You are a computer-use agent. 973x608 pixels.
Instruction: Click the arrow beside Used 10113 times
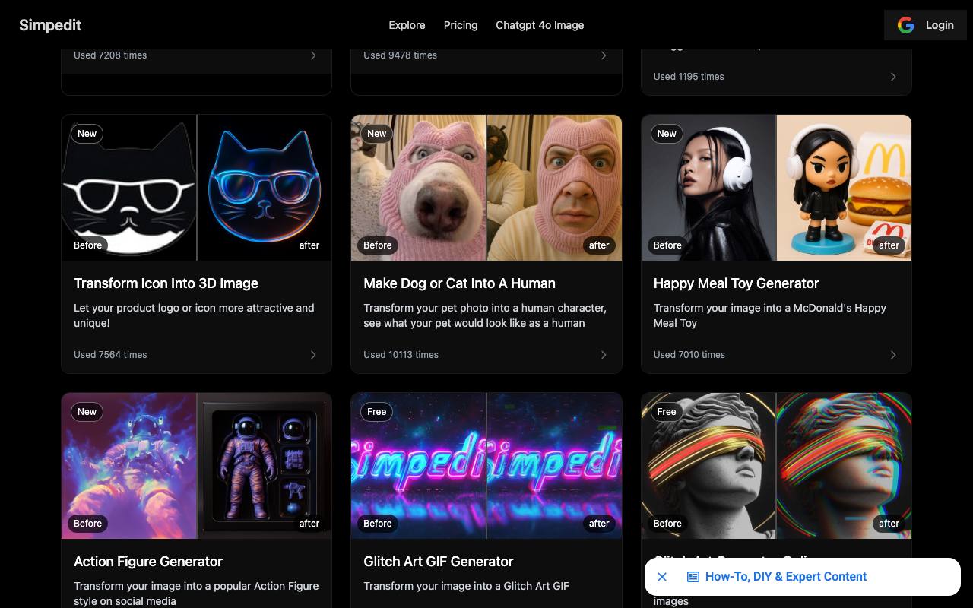click(604, 355)
